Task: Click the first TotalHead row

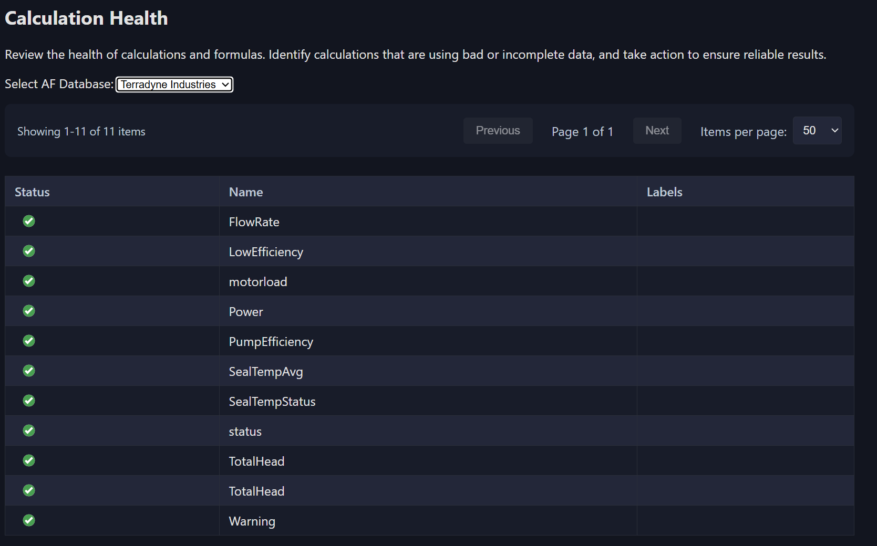Action: (x=256, y=461)
